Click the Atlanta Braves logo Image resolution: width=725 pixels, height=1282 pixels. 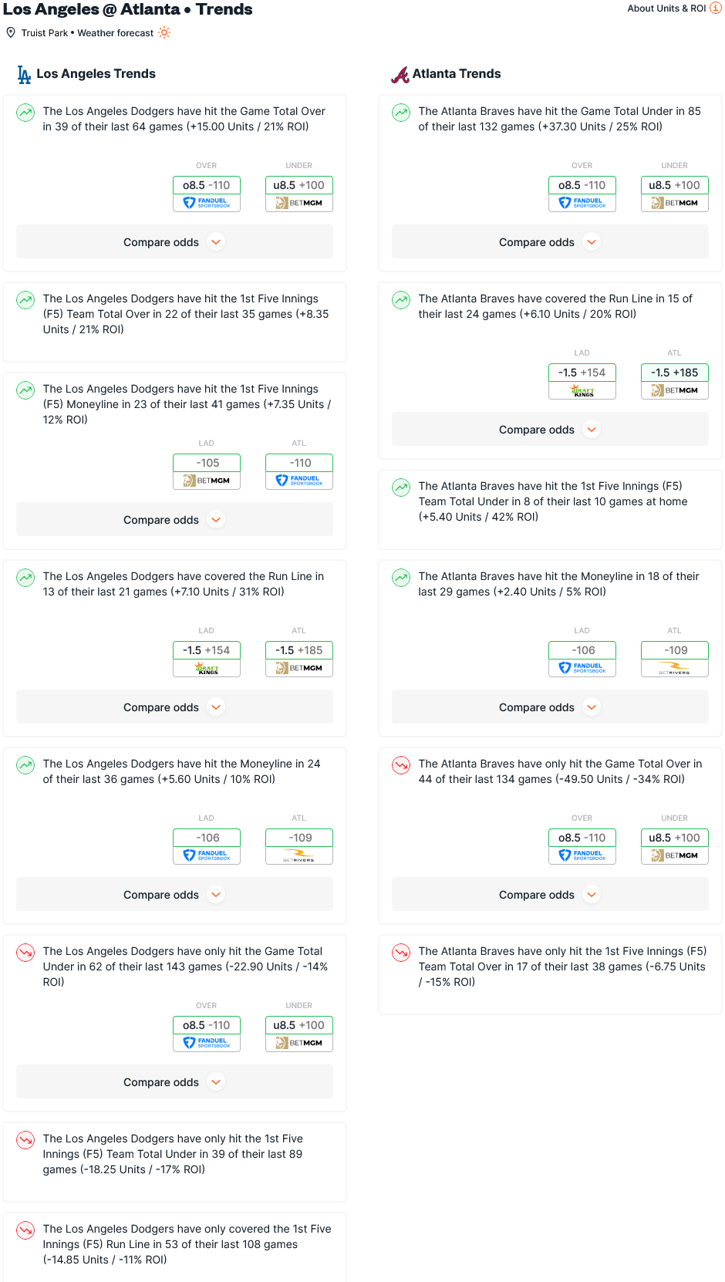400,74
